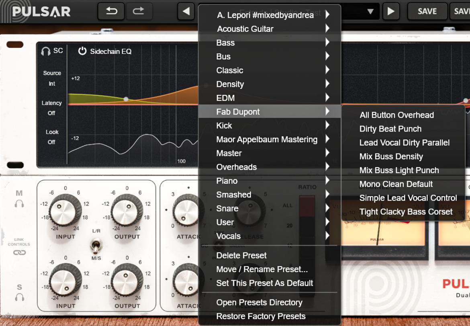
Task: Choose Delete Preset from the menu
Action: (x=270, y=255)
